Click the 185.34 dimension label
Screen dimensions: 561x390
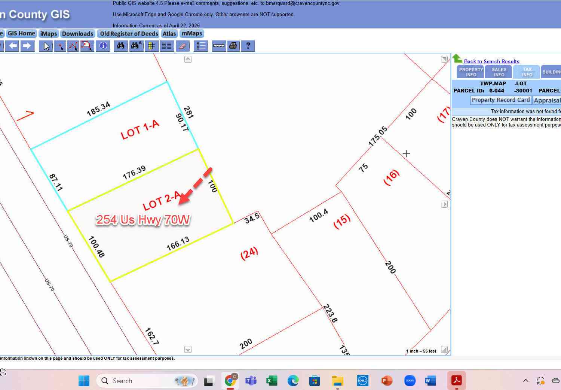[x=98, y=109]
